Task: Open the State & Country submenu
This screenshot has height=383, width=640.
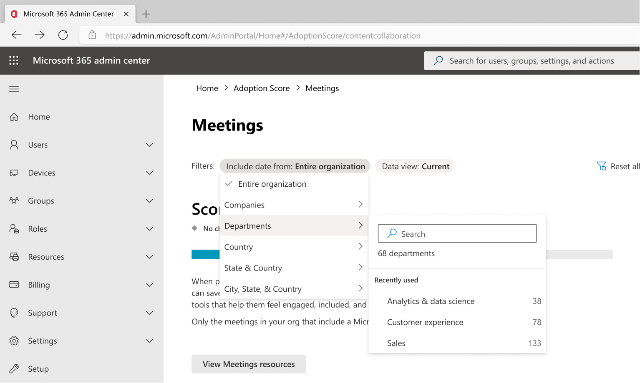Action: click(294, 268)
